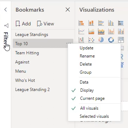
Task: Add a new bookmark
Action: click(x=23, y=24)
